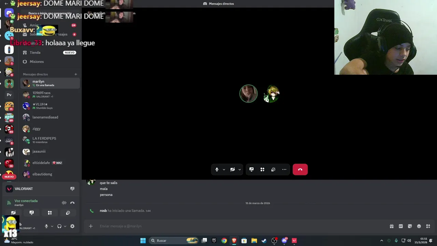
Task: Disconnect from voice in Voz conectada panel
Action: click(72, 203)
